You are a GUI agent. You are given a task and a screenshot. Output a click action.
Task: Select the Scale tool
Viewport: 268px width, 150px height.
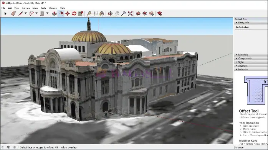(x=81, y=13)
